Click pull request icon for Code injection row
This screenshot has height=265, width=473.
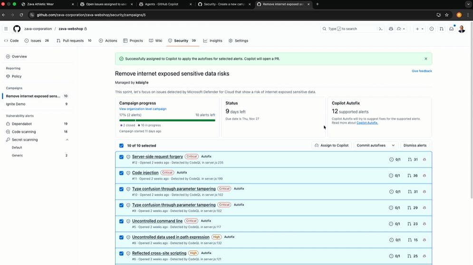pos(409,175)
